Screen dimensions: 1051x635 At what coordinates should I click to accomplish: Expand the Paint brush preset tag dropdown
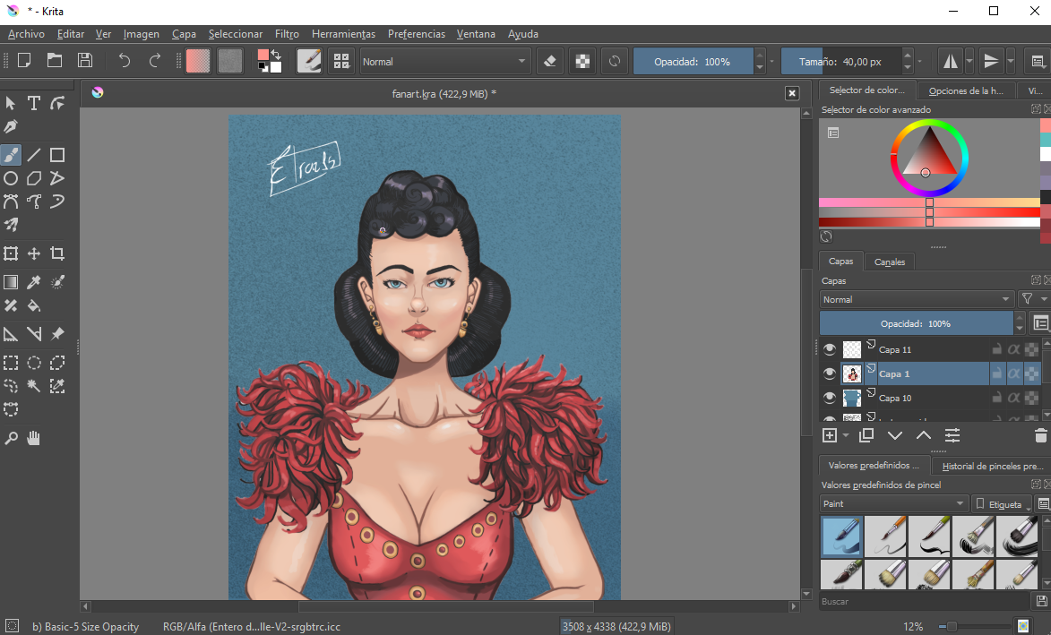coord(894,503)
